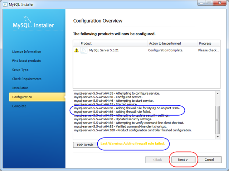Click the disabled < Back button
Image resolution: width=229 pixels, height=171 pixels.
[157, 160]
